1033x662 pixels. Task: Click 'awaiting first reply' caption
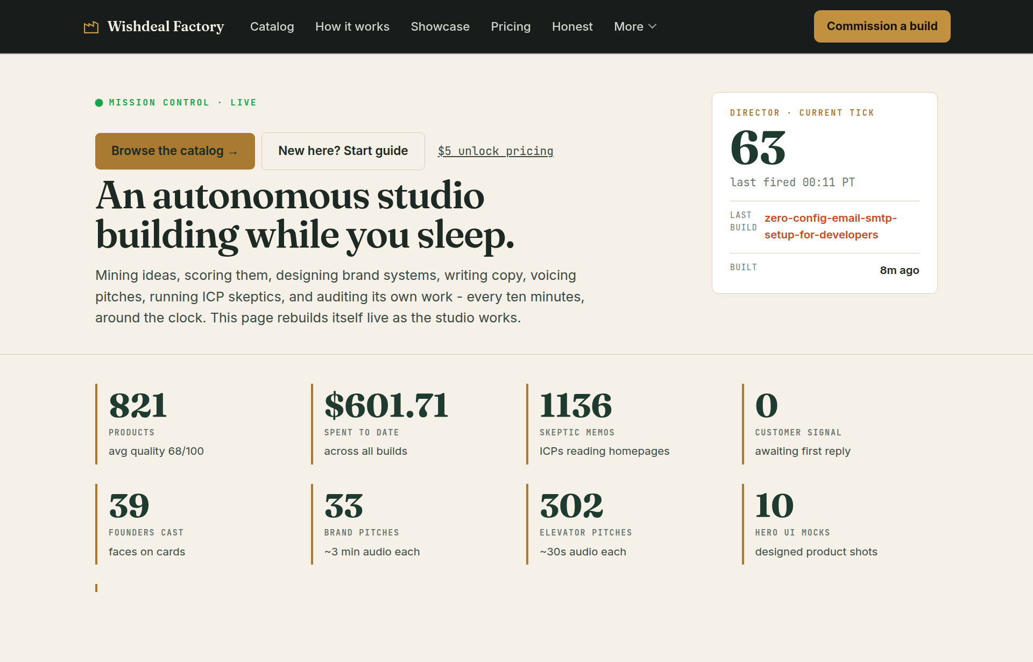click(x=803, y=451)
